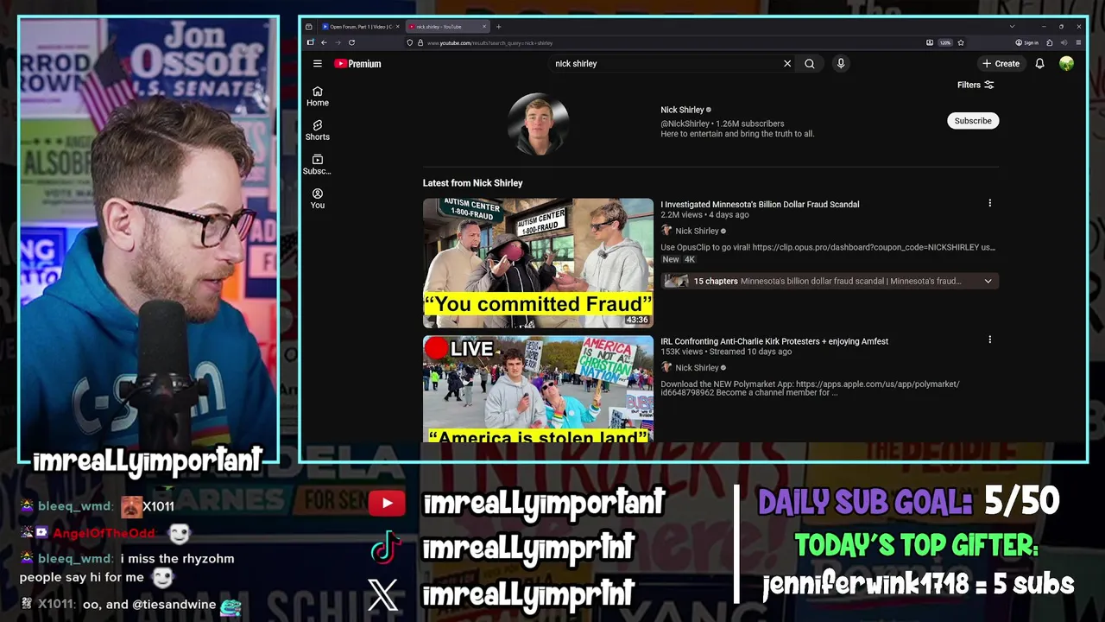Click the OpusClip description text

click(828, 247)
